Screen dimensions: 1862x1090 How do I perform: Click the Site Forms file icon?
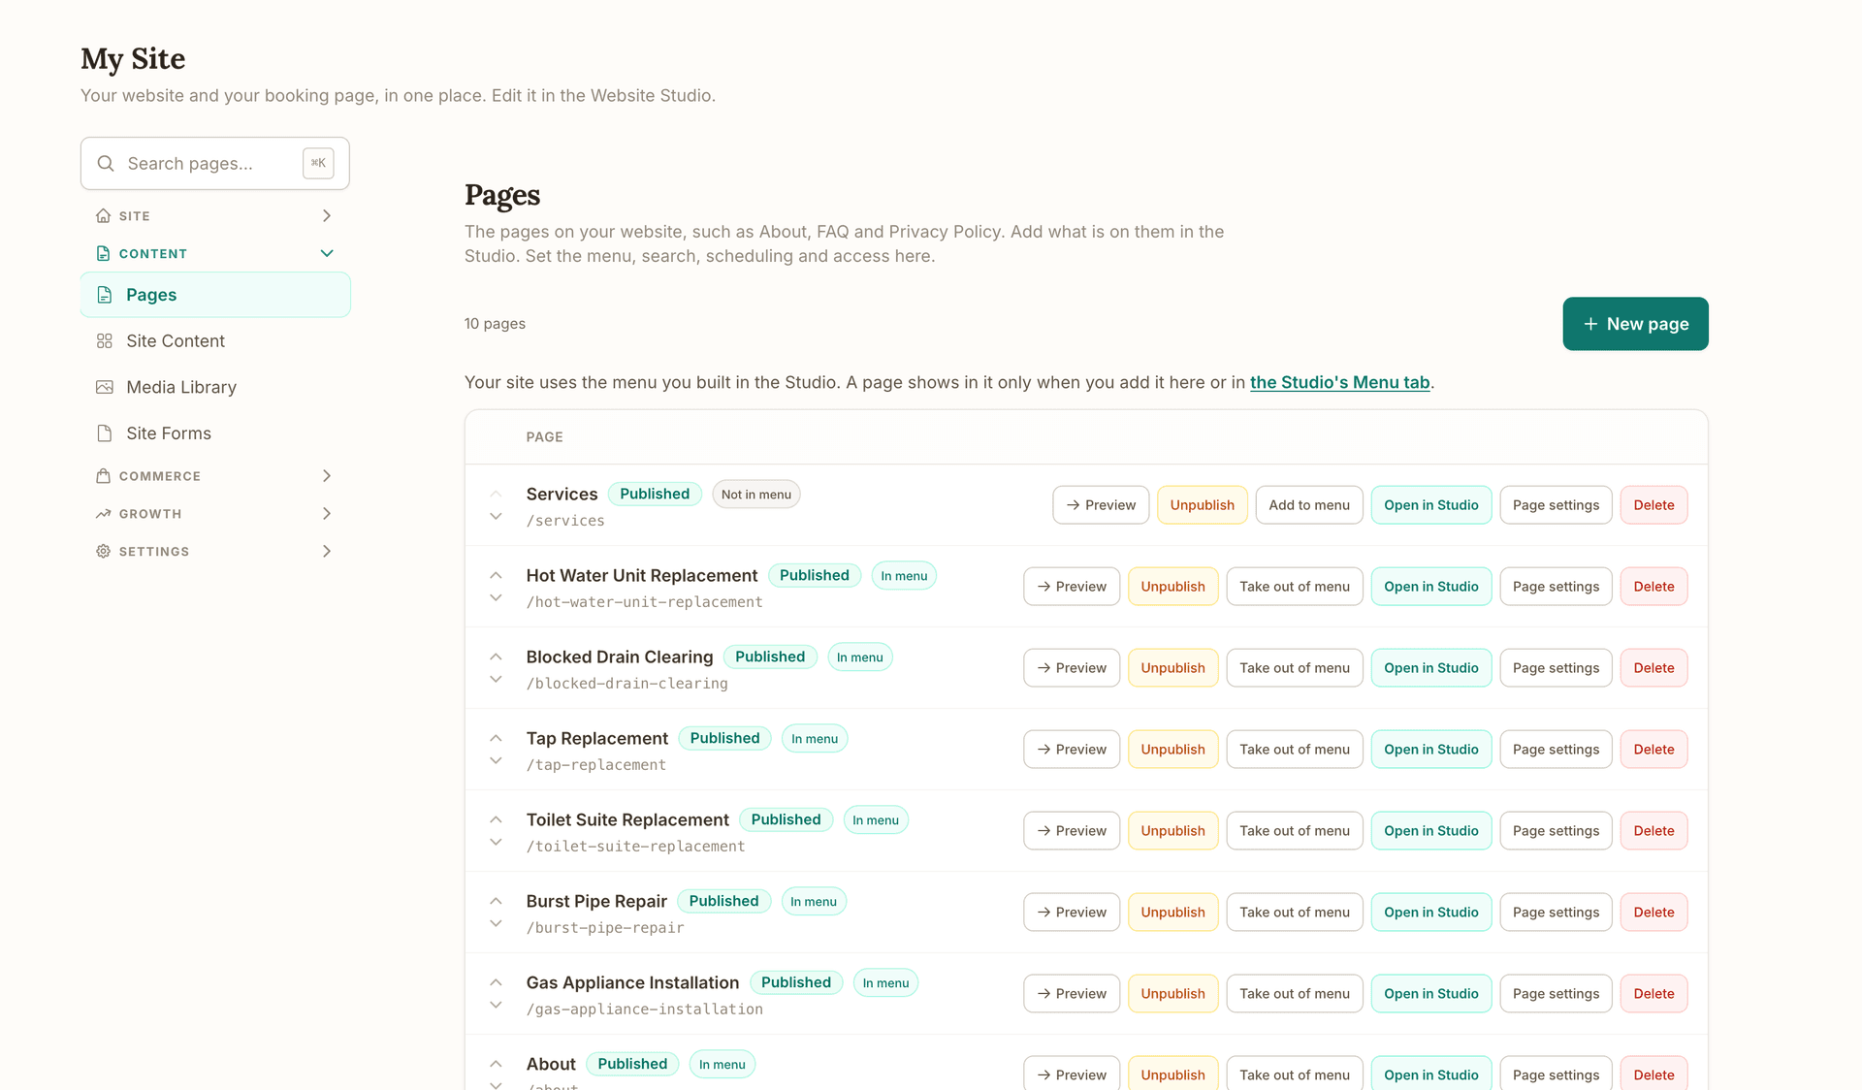pos(105,433)
